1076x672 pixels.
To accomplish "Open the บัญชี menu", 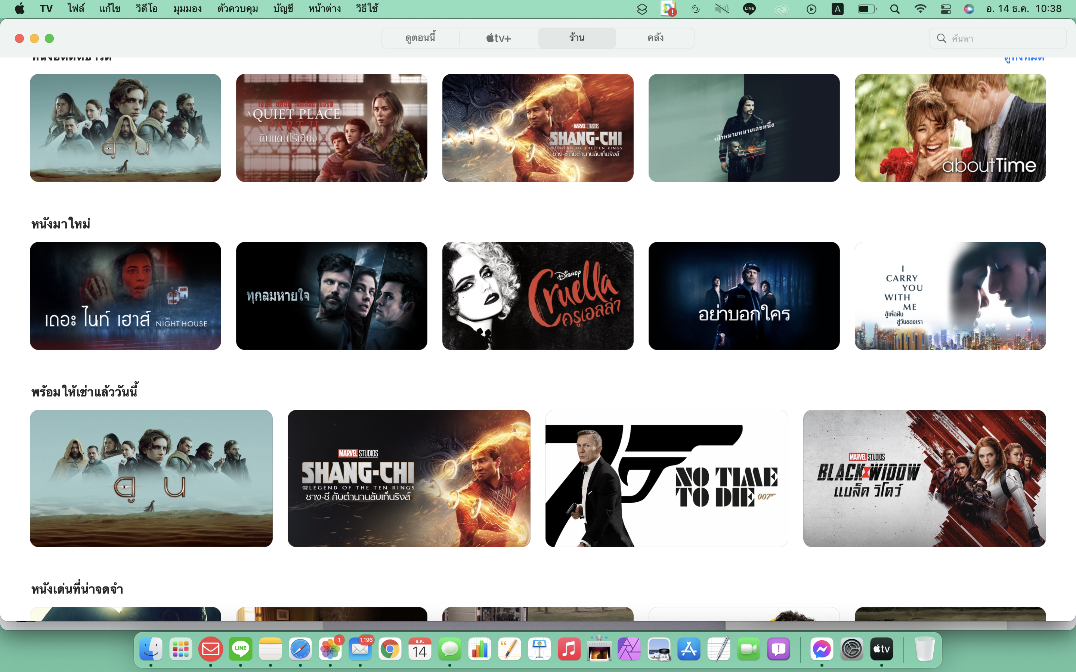I will click(283, 9).
